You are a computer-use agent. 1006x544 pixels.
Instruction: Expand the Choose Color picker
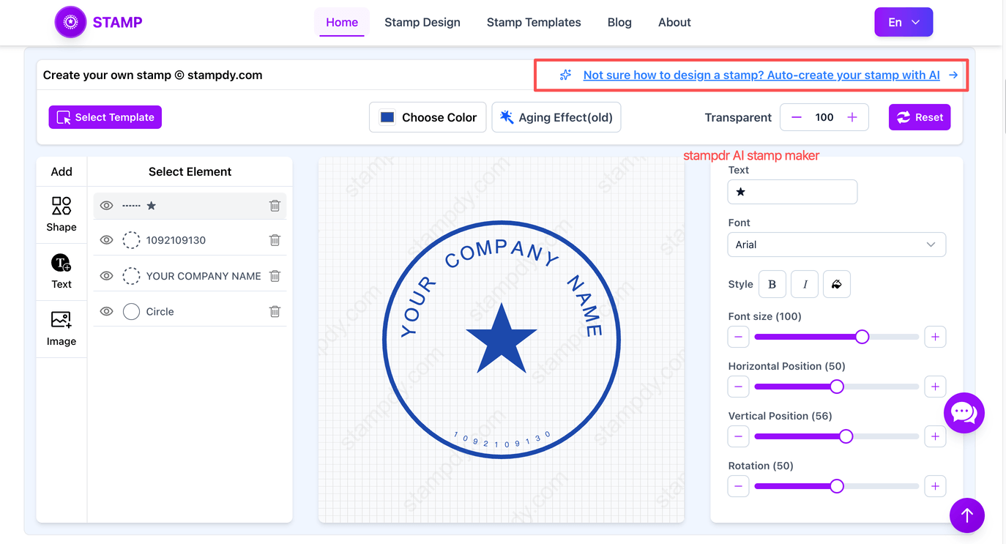[428, 117]
